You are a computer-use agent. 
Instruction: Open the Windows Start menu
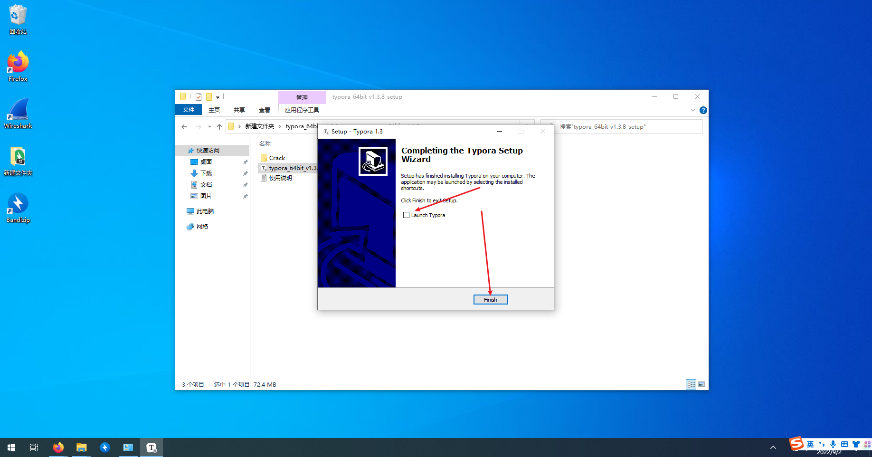(11, 447)
